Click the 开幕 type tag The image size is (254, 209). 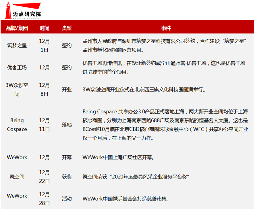point(66,157)
